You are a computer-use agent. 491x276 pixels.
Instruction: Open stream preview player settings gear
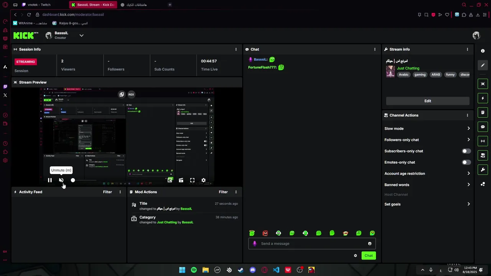204,180
